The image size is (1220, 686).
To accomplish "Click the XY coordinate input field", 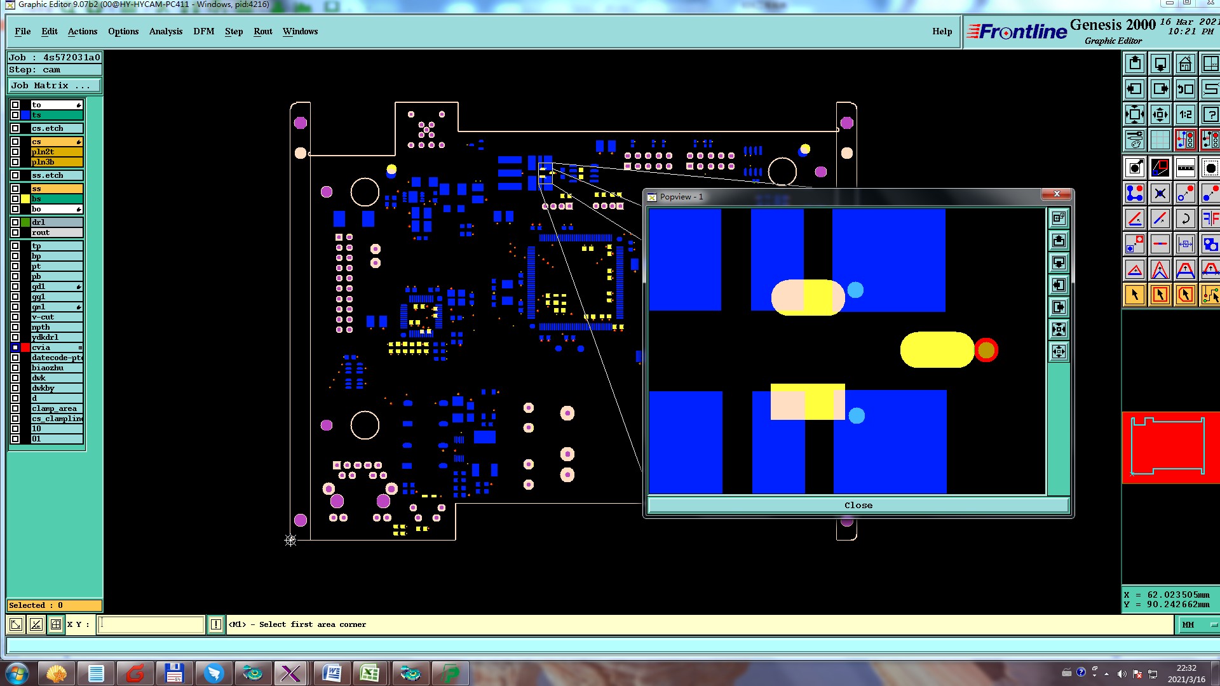I will pos(151,625).
